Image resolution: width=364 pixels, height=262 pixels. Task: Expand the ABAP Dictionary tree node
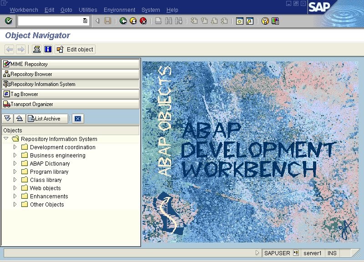click(15, 163)
